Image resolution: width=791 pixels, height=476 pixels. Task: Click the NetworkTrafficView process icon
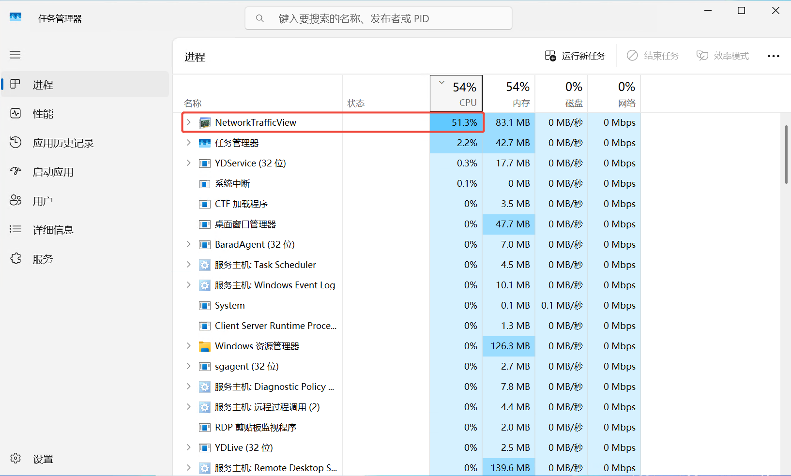[205, 123]
